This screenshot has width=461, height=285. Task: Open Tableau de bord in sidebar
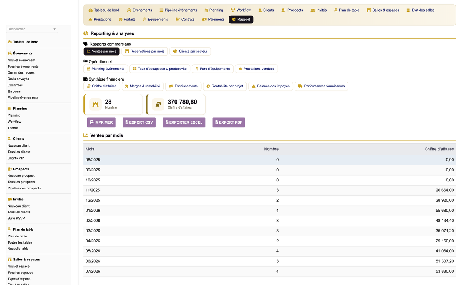click(x=26, y=42)
